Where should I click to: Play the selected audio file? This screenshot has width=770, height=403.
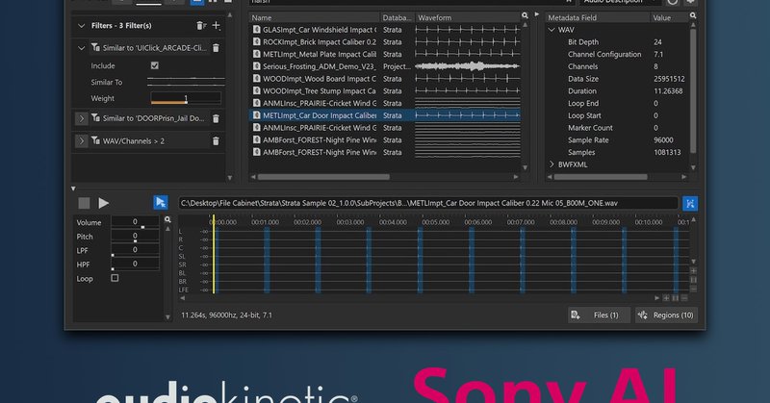tap(104, 203)
